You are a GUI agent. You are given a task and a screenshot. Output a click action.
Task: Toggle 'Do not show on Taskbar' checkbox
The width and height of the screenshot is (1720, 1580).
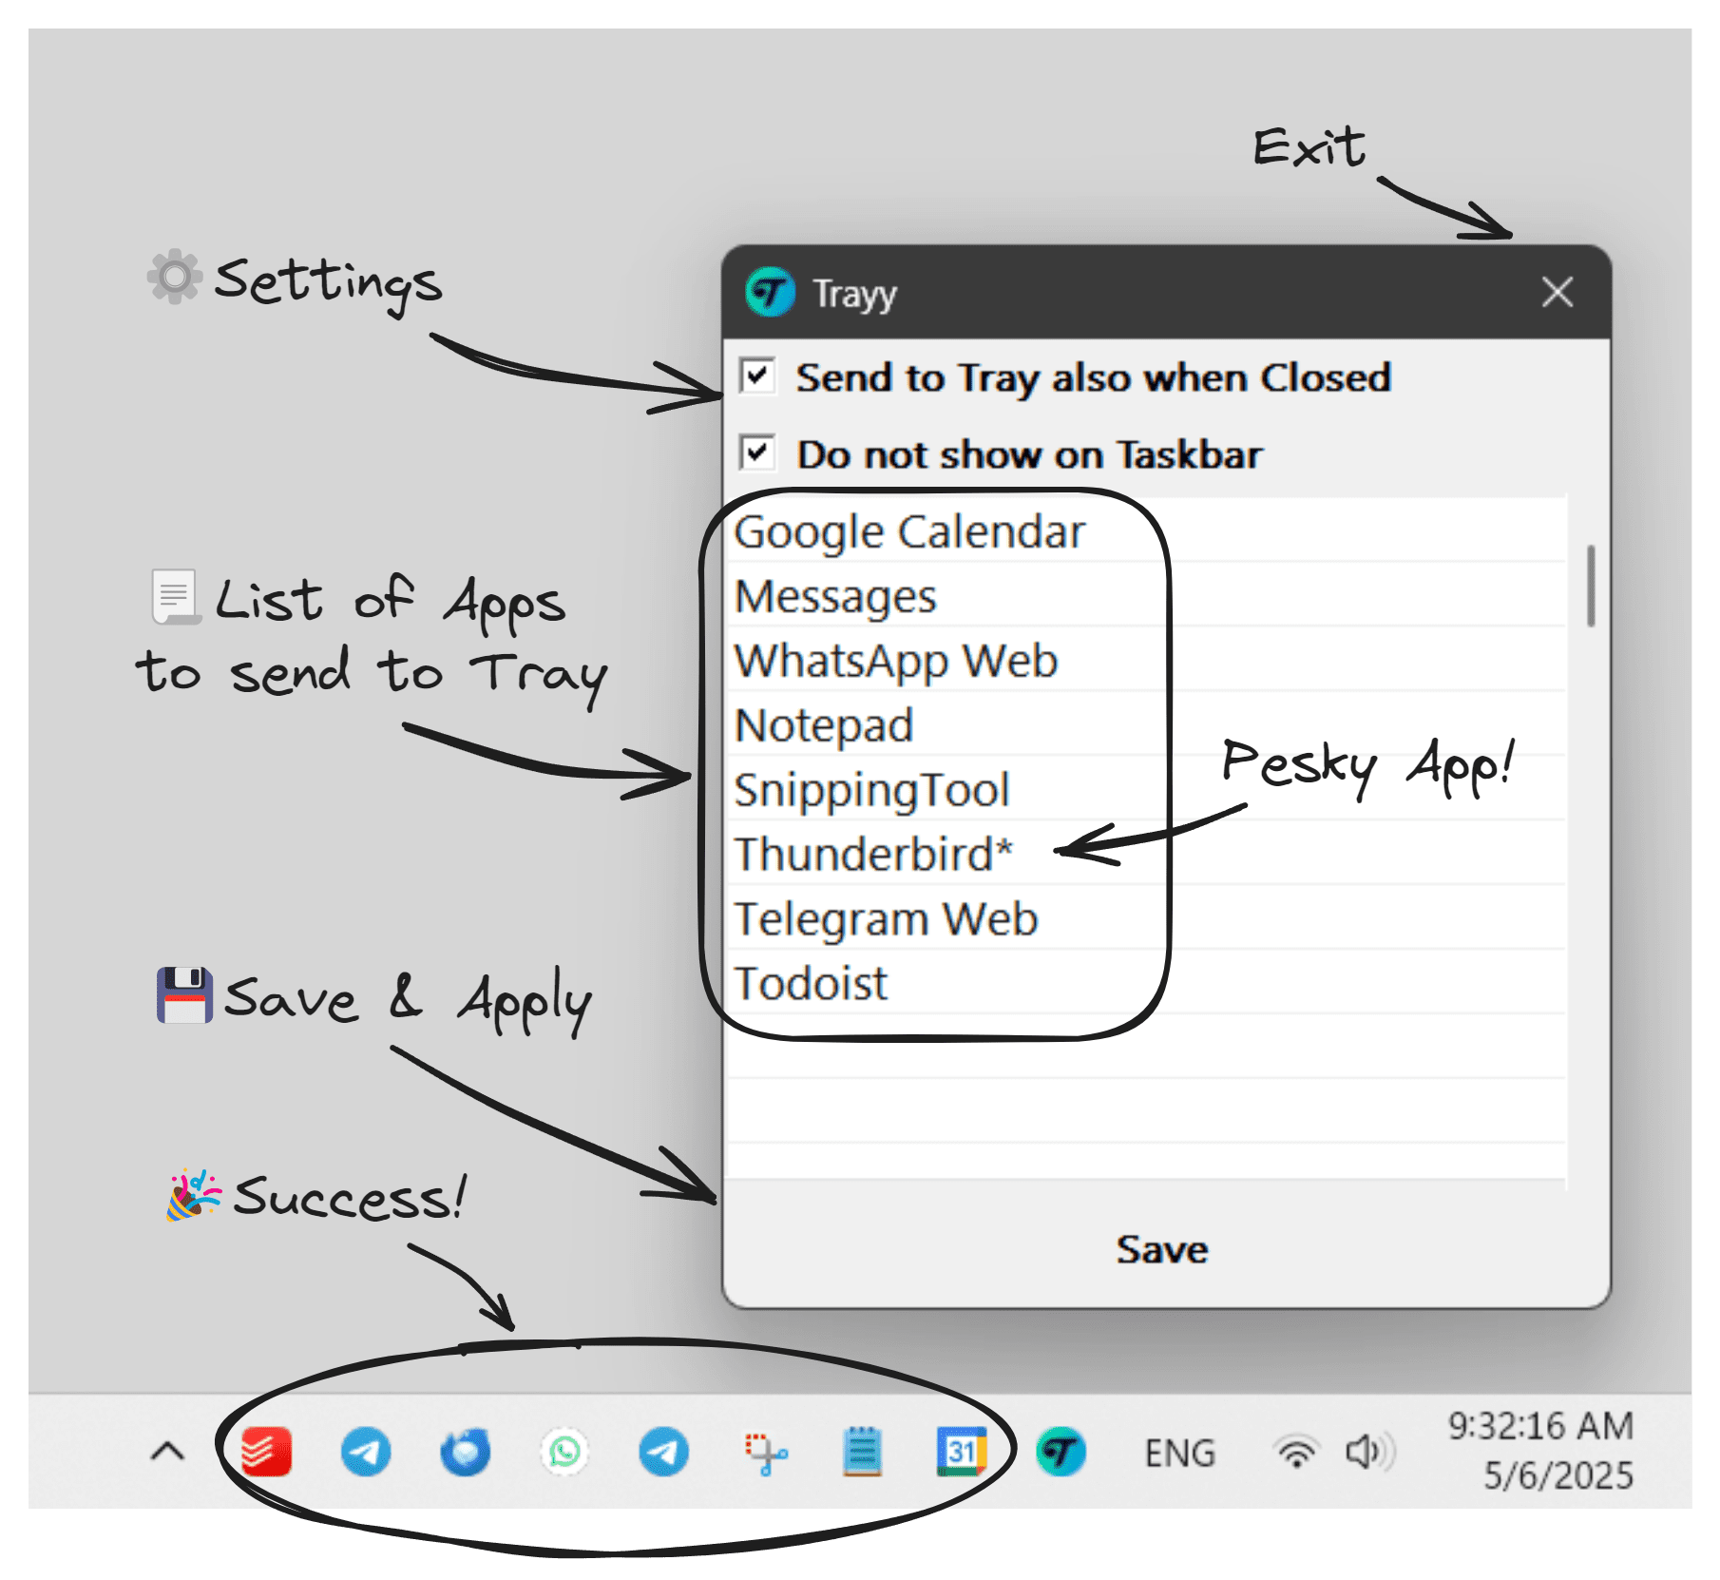757,453
